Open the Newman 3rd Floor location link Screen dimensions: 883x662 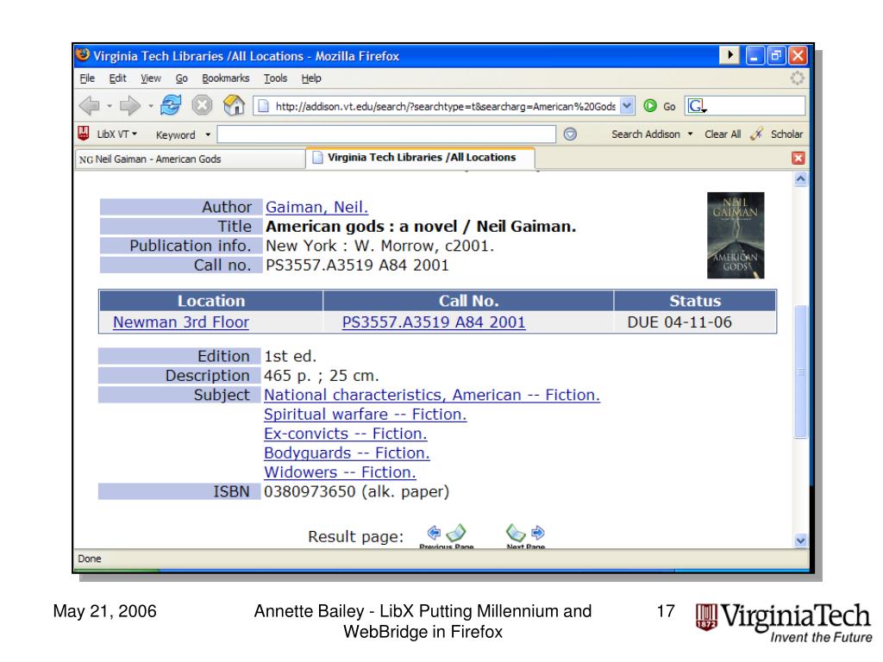click(181, 322)
